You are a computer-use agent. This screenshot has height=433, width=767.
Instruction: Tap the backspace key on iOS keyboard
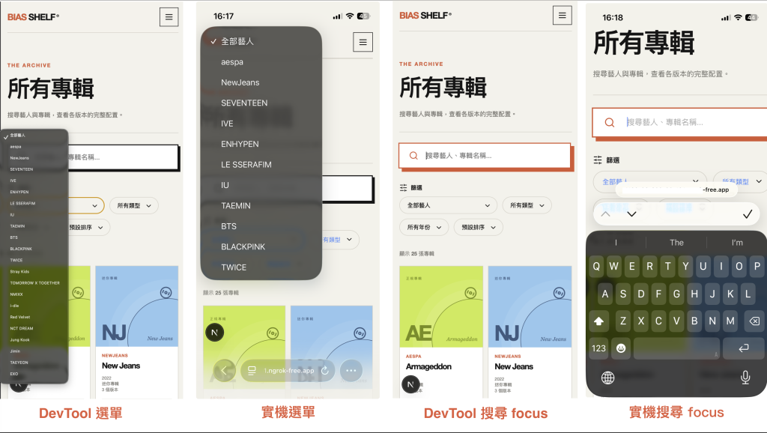(x=754, y=321)
